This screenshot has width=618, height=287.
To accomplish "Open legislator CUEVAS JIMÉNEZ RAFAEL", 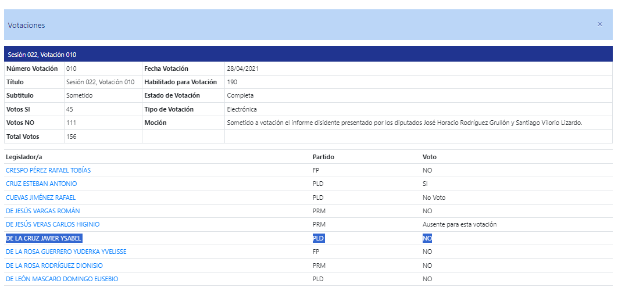I will pos(41,198).
